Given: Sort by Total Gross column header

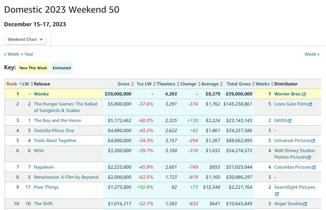Looking at the screenshot, I should click(x=239, y=84).
